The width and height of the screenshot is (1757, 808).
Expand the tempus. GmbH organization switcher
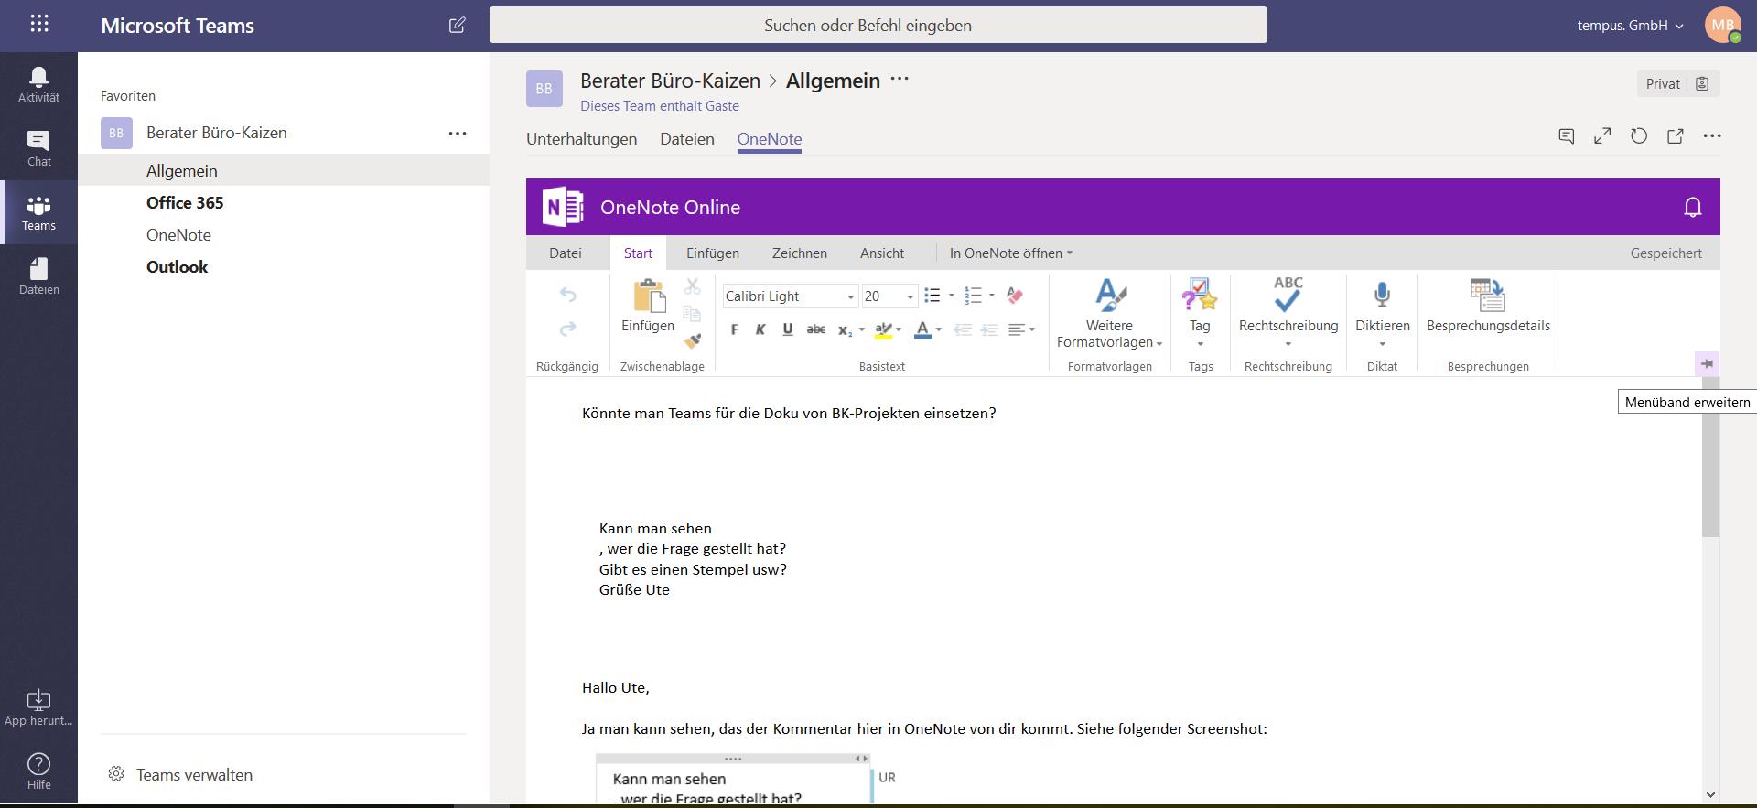pos(1630,26)
